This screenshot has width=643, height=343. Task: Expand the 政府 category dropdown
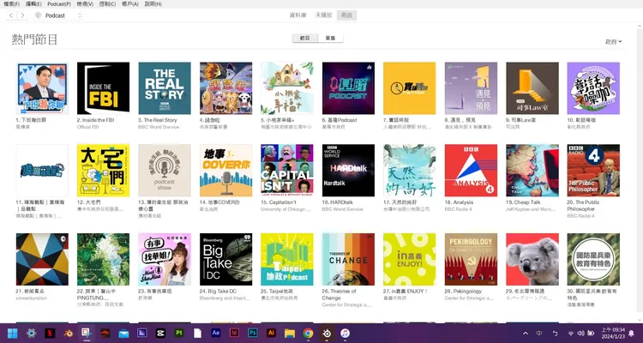tap(614, 41)
